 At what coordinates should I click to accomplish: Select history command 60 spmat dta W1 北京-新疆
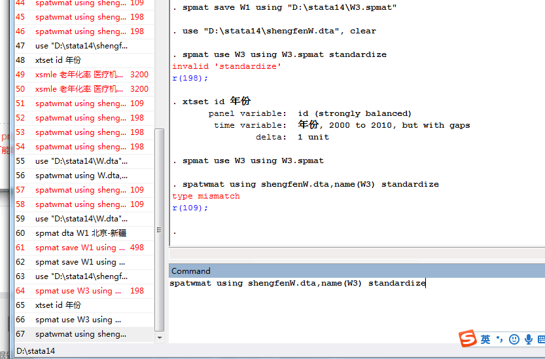click(x=84, y=233)
